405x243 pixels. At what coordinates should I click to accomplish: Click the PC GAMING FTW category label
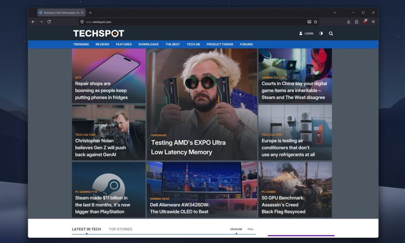coord(86,192)
